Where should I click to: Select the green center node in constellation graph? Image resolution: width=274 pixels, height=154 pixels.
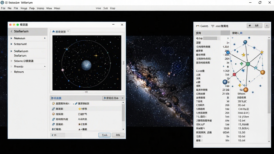[x=248, y=64]
